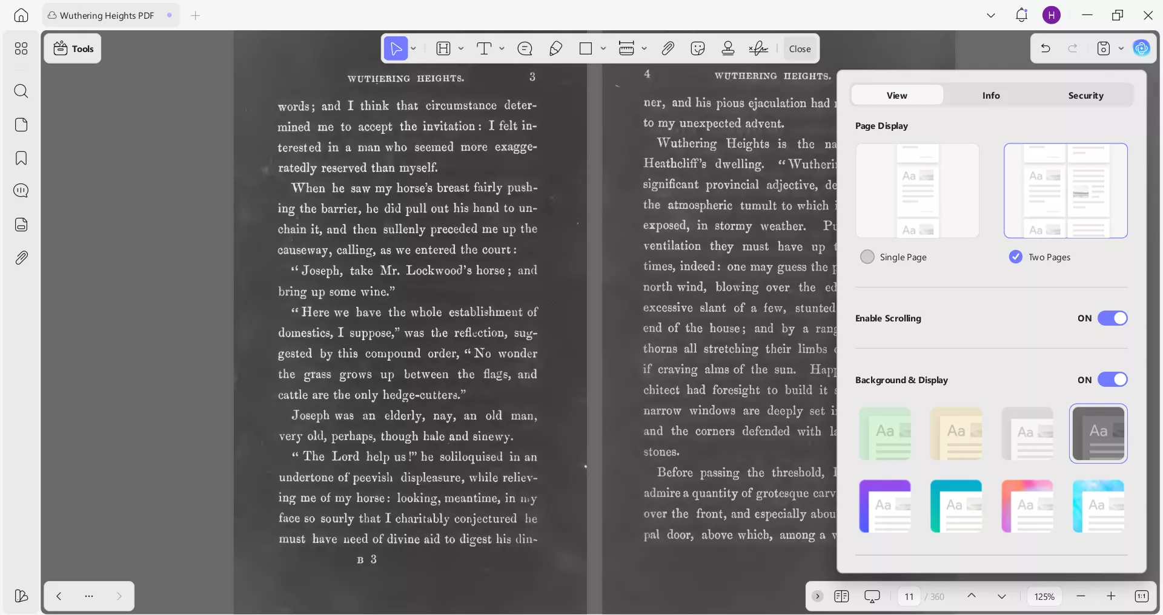Redo the last action
Screen dimensions: 1163x615
click(1073, 48)
